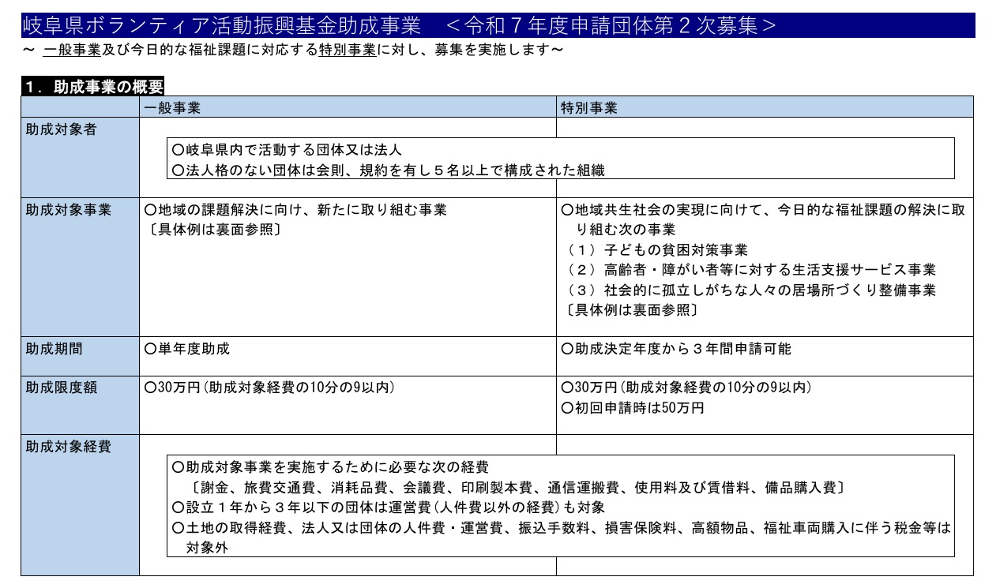Click the cell text "単年度助成"
996x588 pixels.
pos(187,348)
